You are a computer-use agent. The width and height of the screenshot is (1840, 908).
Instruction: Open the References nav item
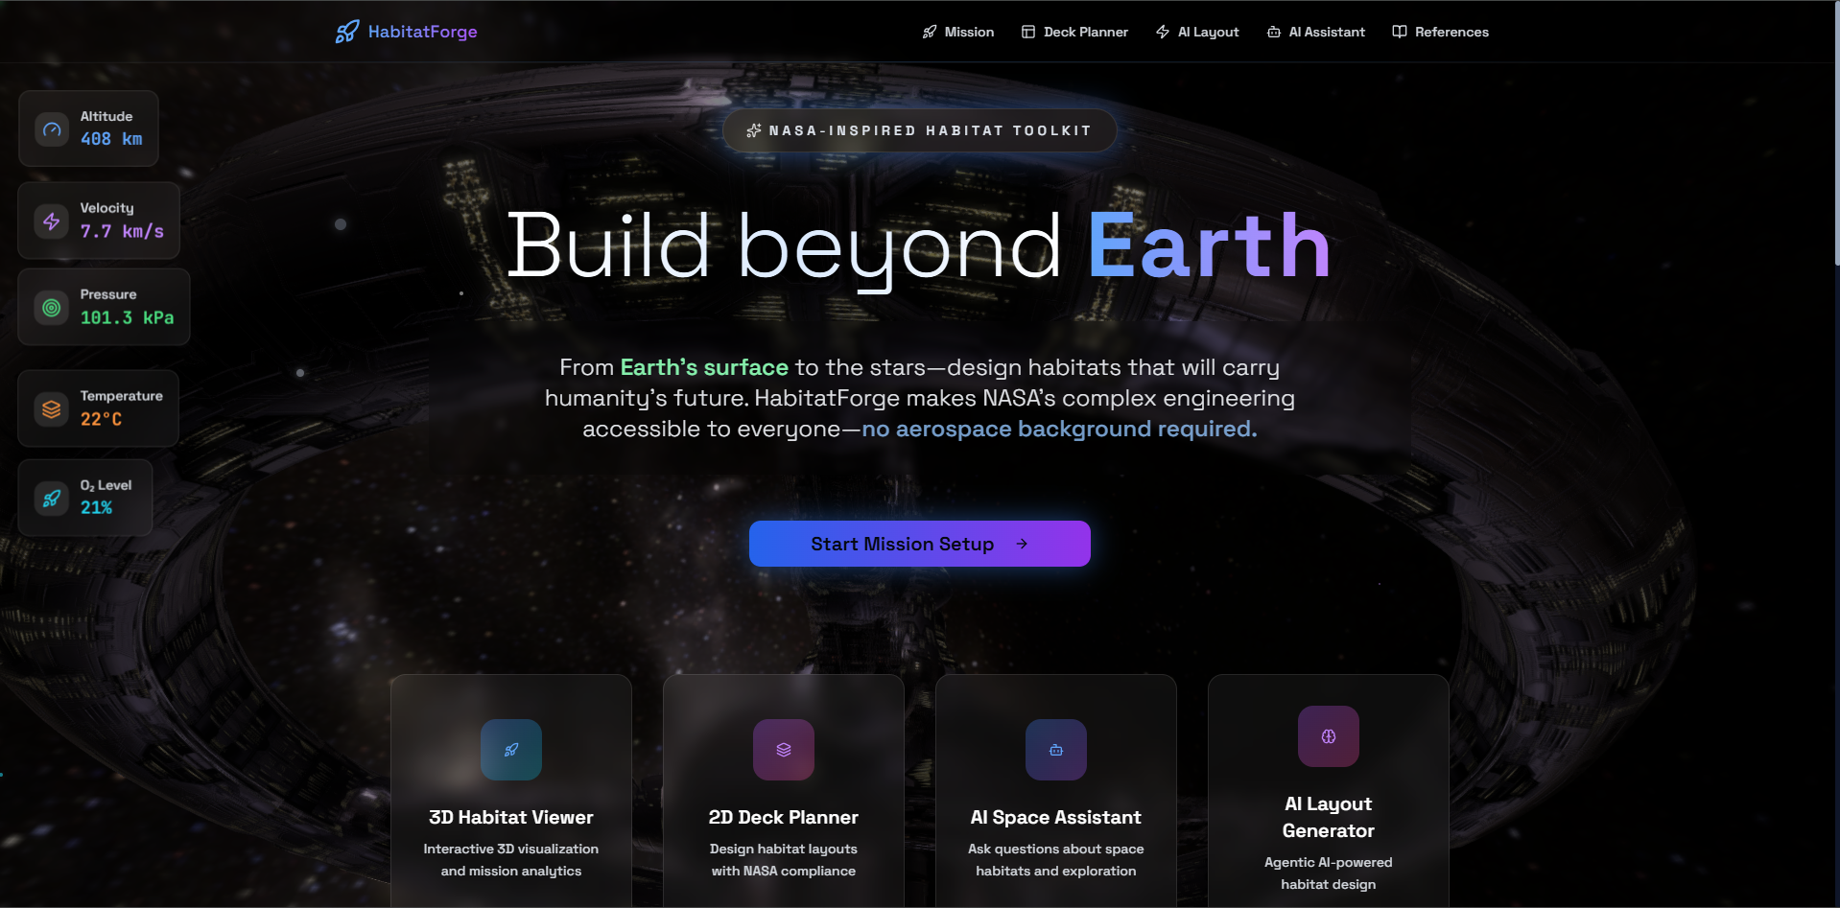[x=1440, y=32]
